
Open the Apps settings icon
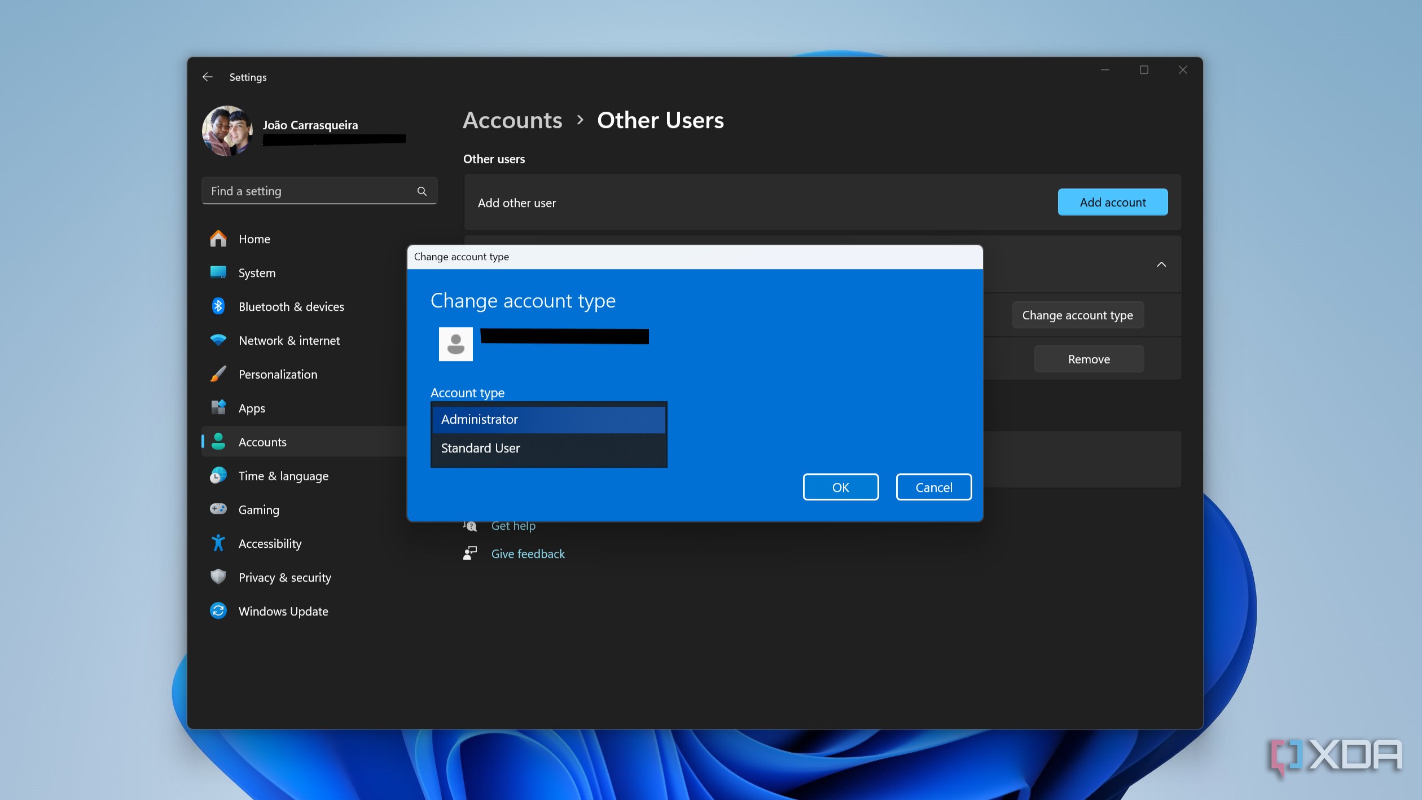pyautogui.click(x=218, y=408)
